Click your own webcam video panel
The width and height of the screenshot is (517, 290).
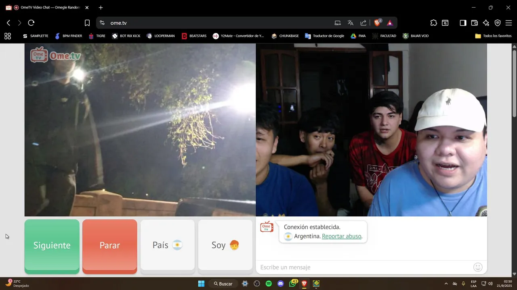pyautogui.click(x=371, y=130)
